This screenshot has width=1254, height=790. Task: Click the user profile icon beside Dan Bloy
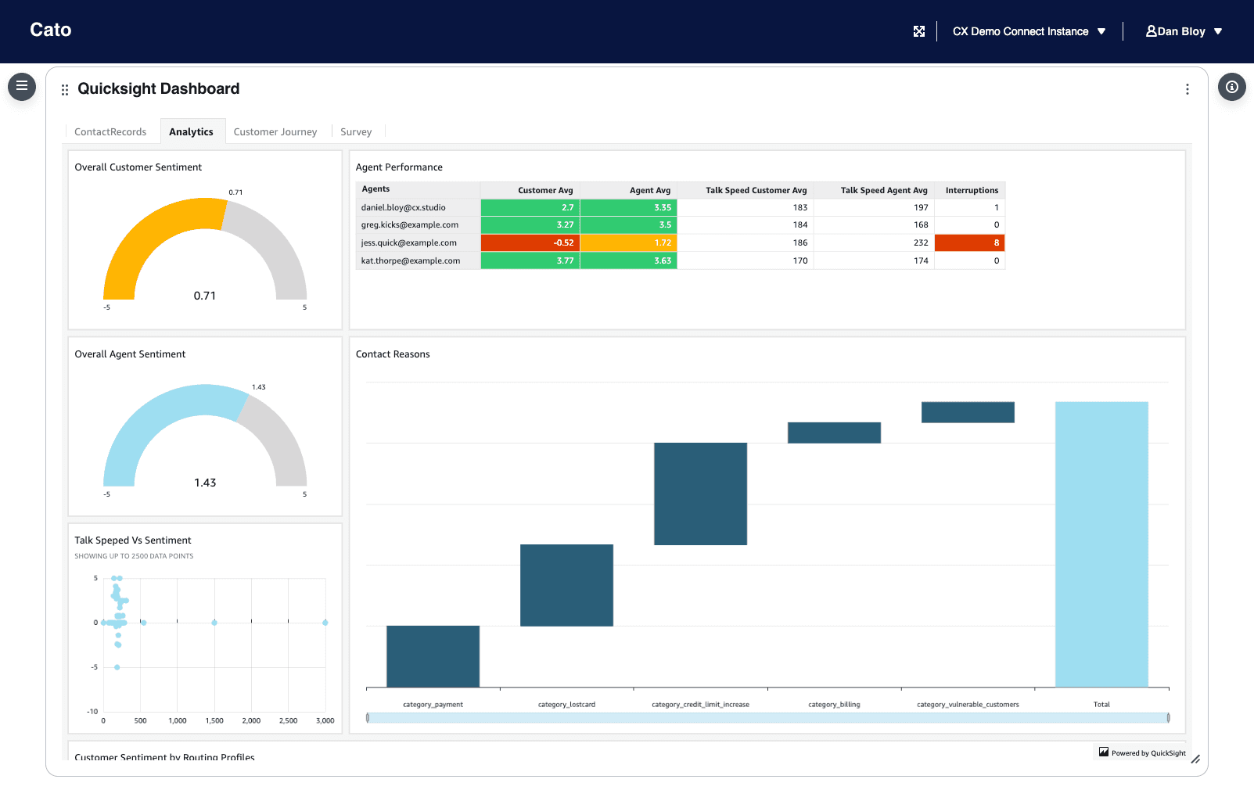tap(1152, 31)
